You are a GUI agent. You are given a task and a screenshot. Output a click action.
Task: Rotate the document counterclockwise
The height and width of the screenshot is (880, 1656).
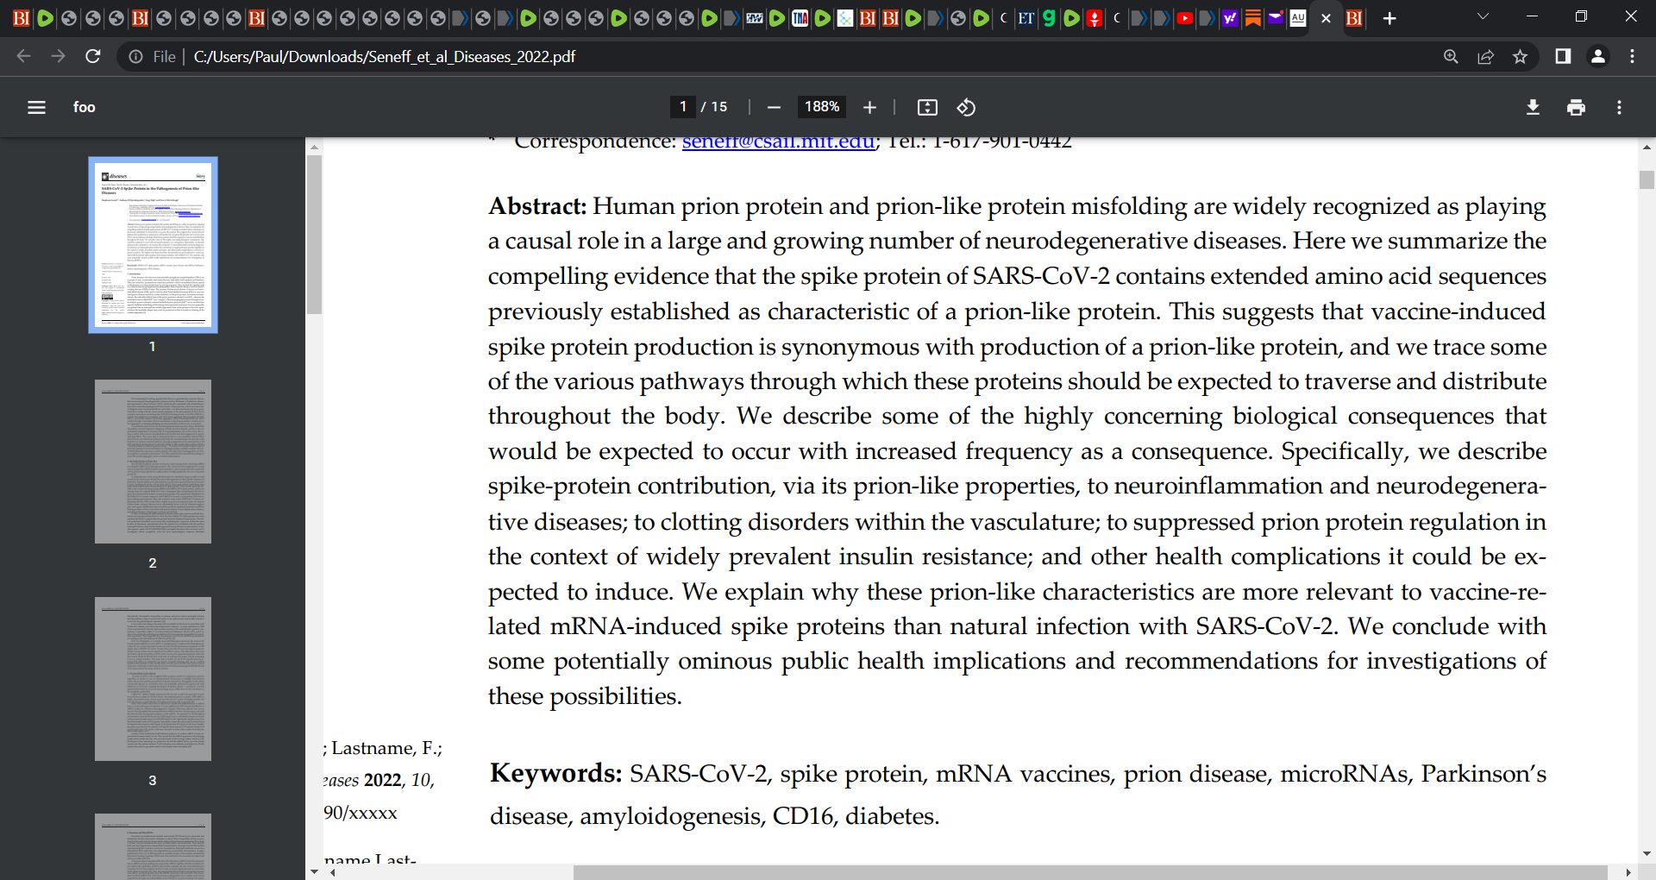966,107
